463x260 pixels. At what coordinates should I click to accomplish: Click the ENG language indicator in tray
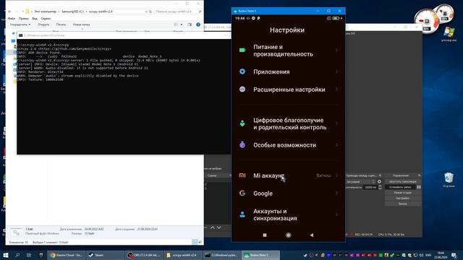[x=428, y=255]
